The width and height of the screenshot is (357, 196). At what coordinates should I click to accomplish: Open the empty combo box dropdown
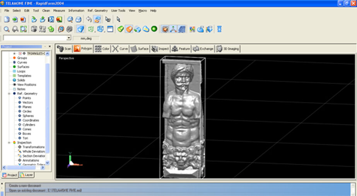[69, 38]
